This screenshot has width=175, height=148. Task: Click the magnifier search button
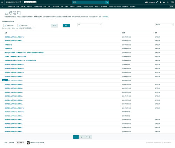point(107,2)
